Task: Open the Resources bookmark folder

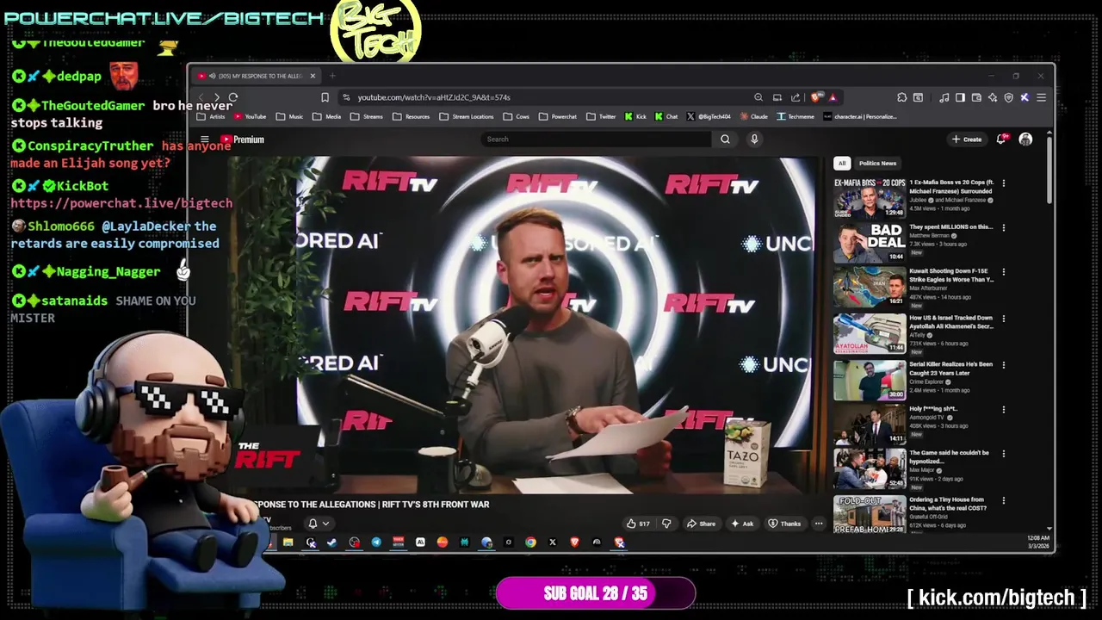Action: coord(411,116)
